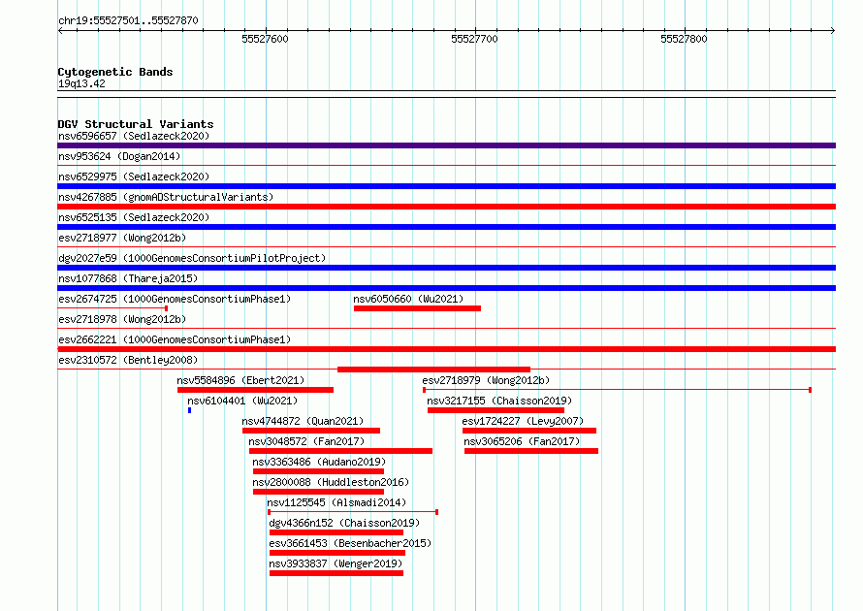863x611 pixels.
Task: Select the red bar under nsv3065206
Action: pyautogui.click(x=531, y=451)
